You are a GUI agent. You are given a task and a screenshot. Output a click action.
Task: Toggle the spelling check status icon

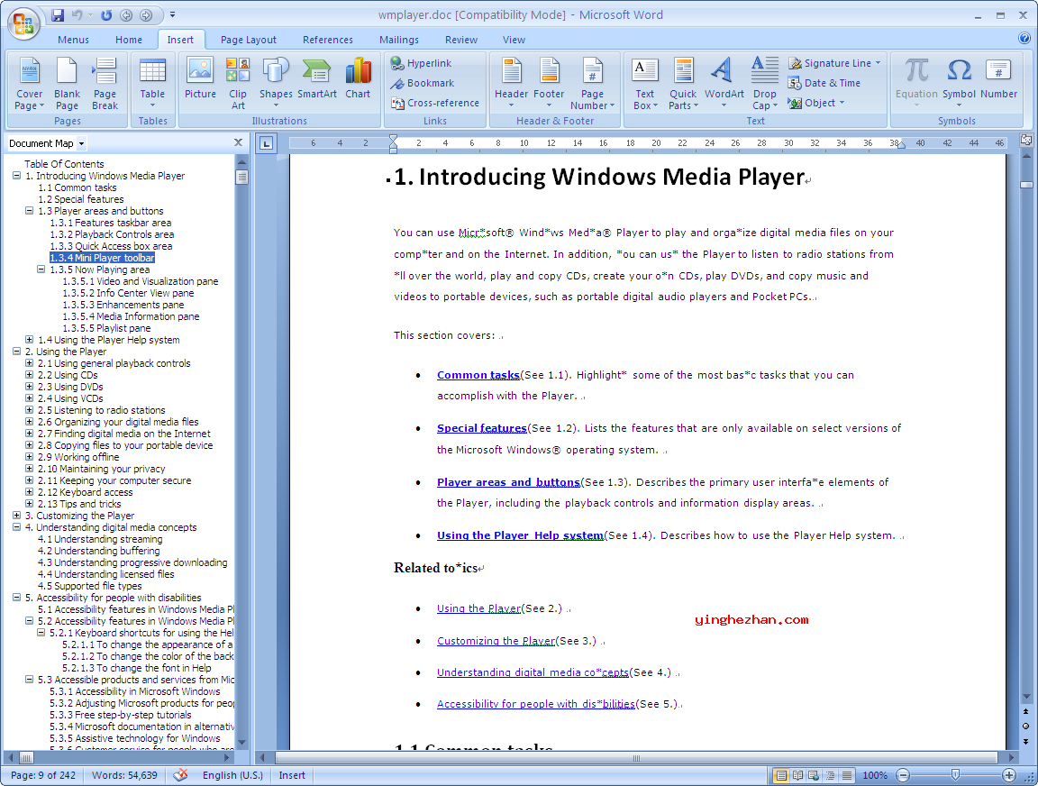tap(180, 775)
